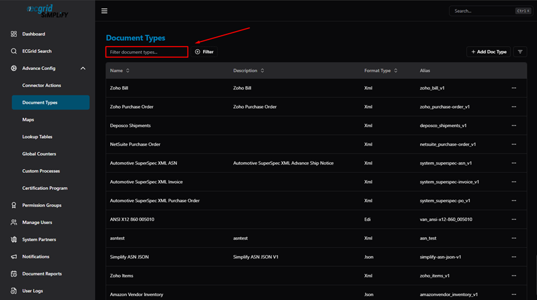Click the System Partners globe icon
Viewport: 537px width, 300px height.
pyautogui.click(x=14, y=240)
